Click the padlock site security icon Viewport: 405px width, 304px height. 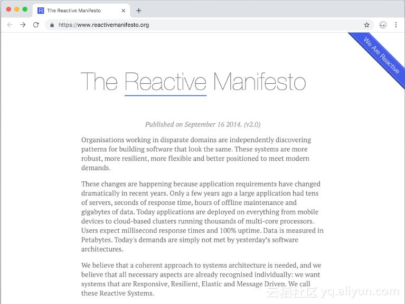point(52,25)
